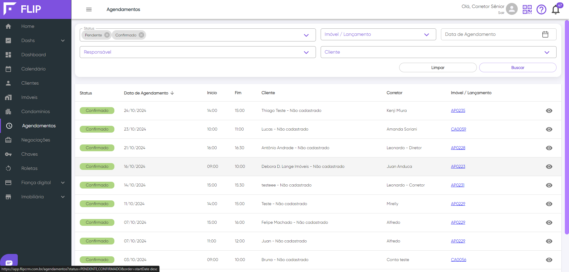Toggle the hamburger menu icon
569x272 pixels.
click(x=89, y=9)
